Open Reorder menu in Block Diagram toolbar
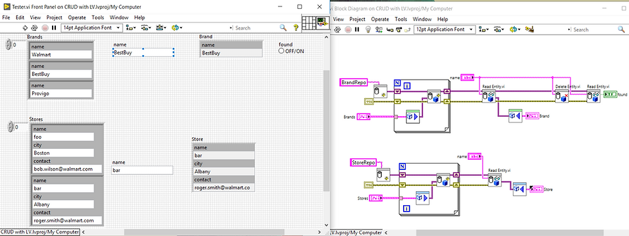629x236 pixels. coord(514,29)
